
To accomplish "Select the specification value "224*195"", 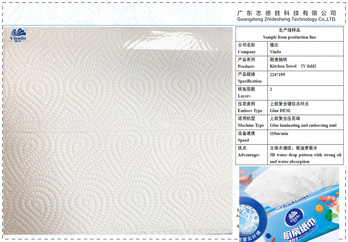I will pyautogui.click(x=277, y=75).
